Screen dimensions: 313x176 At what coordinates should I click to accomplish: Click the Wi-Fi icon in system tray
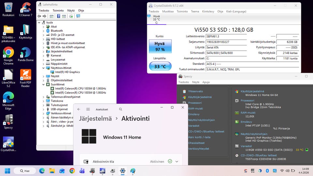pos(282,170)
